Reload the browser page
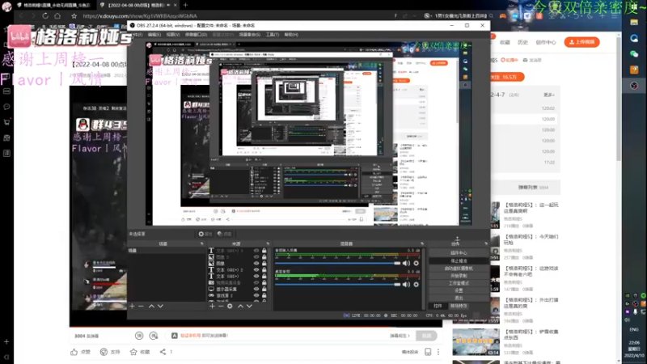The image size is (647, 364). 45,15
